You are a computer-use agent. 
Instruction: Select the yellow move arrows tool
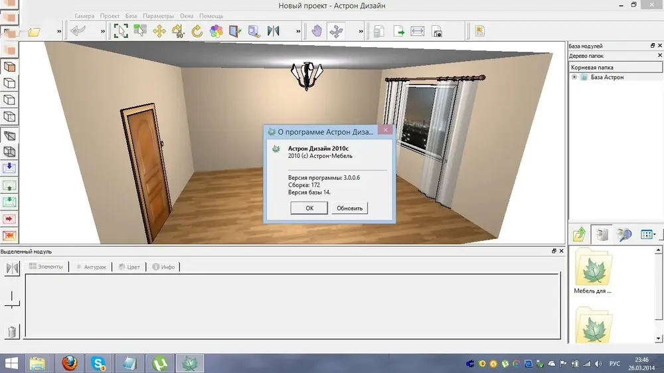tap(159, 31)
